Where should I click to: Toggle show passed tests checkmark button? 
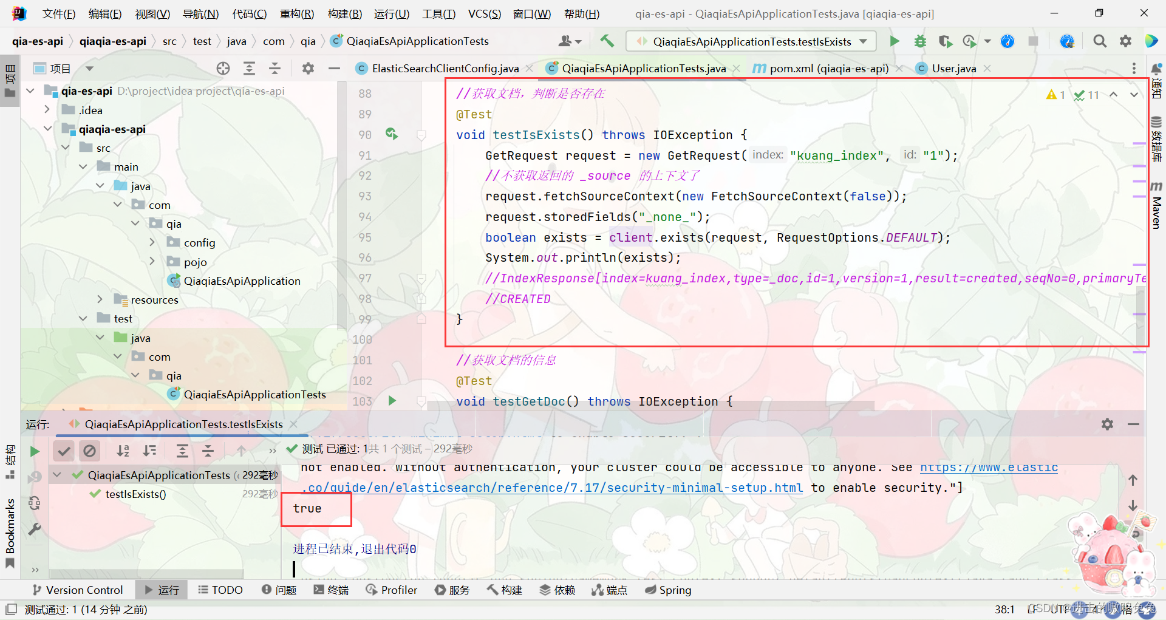coord(64,451)
